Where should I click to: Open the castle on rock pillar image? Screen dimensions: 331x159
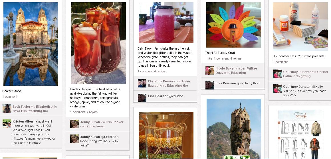coord(234,129)
